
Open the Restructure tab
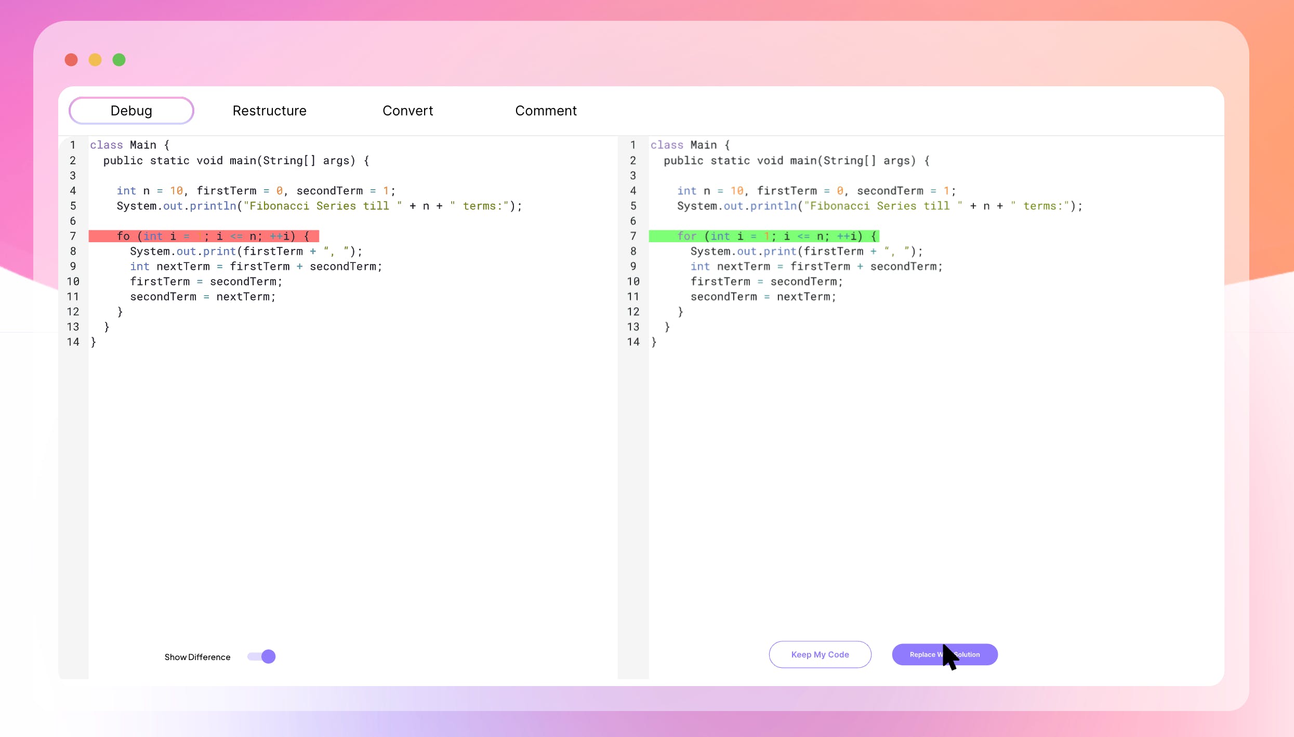tap(269, 111)
